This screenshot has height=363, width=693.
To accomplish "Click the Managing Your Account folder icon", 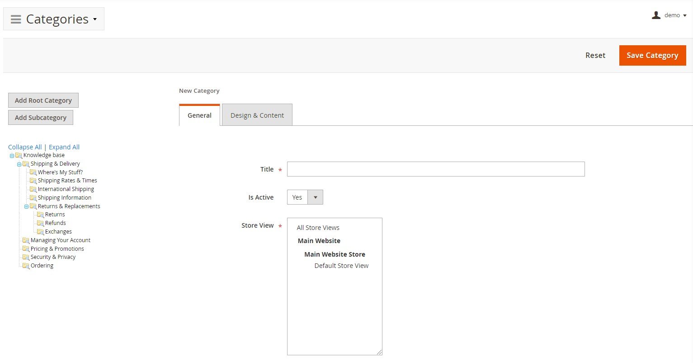I will pyautogui.click(x=26, y=240).
